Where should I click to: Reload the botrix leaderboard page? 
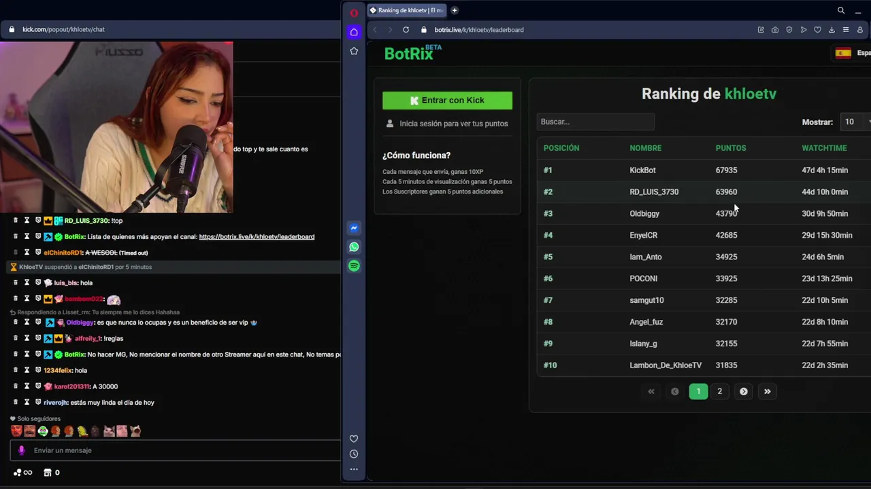(x=406, y=30)
